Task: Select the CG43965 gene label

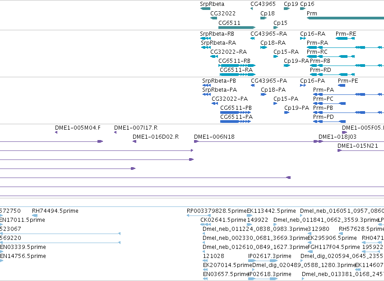Action: pos(263,4)
